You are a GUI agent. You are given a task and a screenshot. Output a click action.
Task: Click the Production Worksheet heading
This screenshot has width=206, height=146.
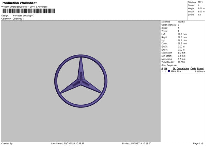[x=19, y=3]
